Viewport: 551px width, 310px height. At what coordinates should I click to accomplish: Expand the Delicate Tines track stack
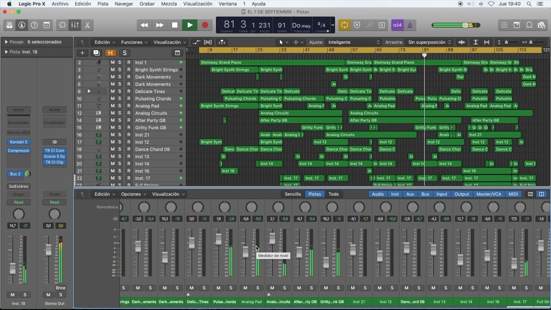89,91
